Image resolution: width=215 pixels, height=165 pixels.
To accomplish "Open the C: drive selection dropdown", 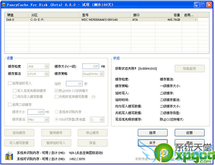I will [97, 120].
